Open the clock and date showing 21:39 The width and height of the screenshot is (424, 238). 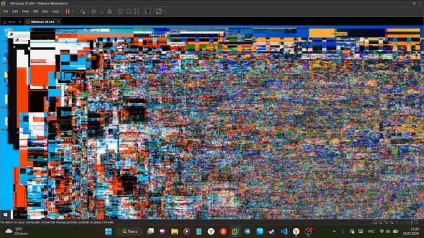point(411,231)
